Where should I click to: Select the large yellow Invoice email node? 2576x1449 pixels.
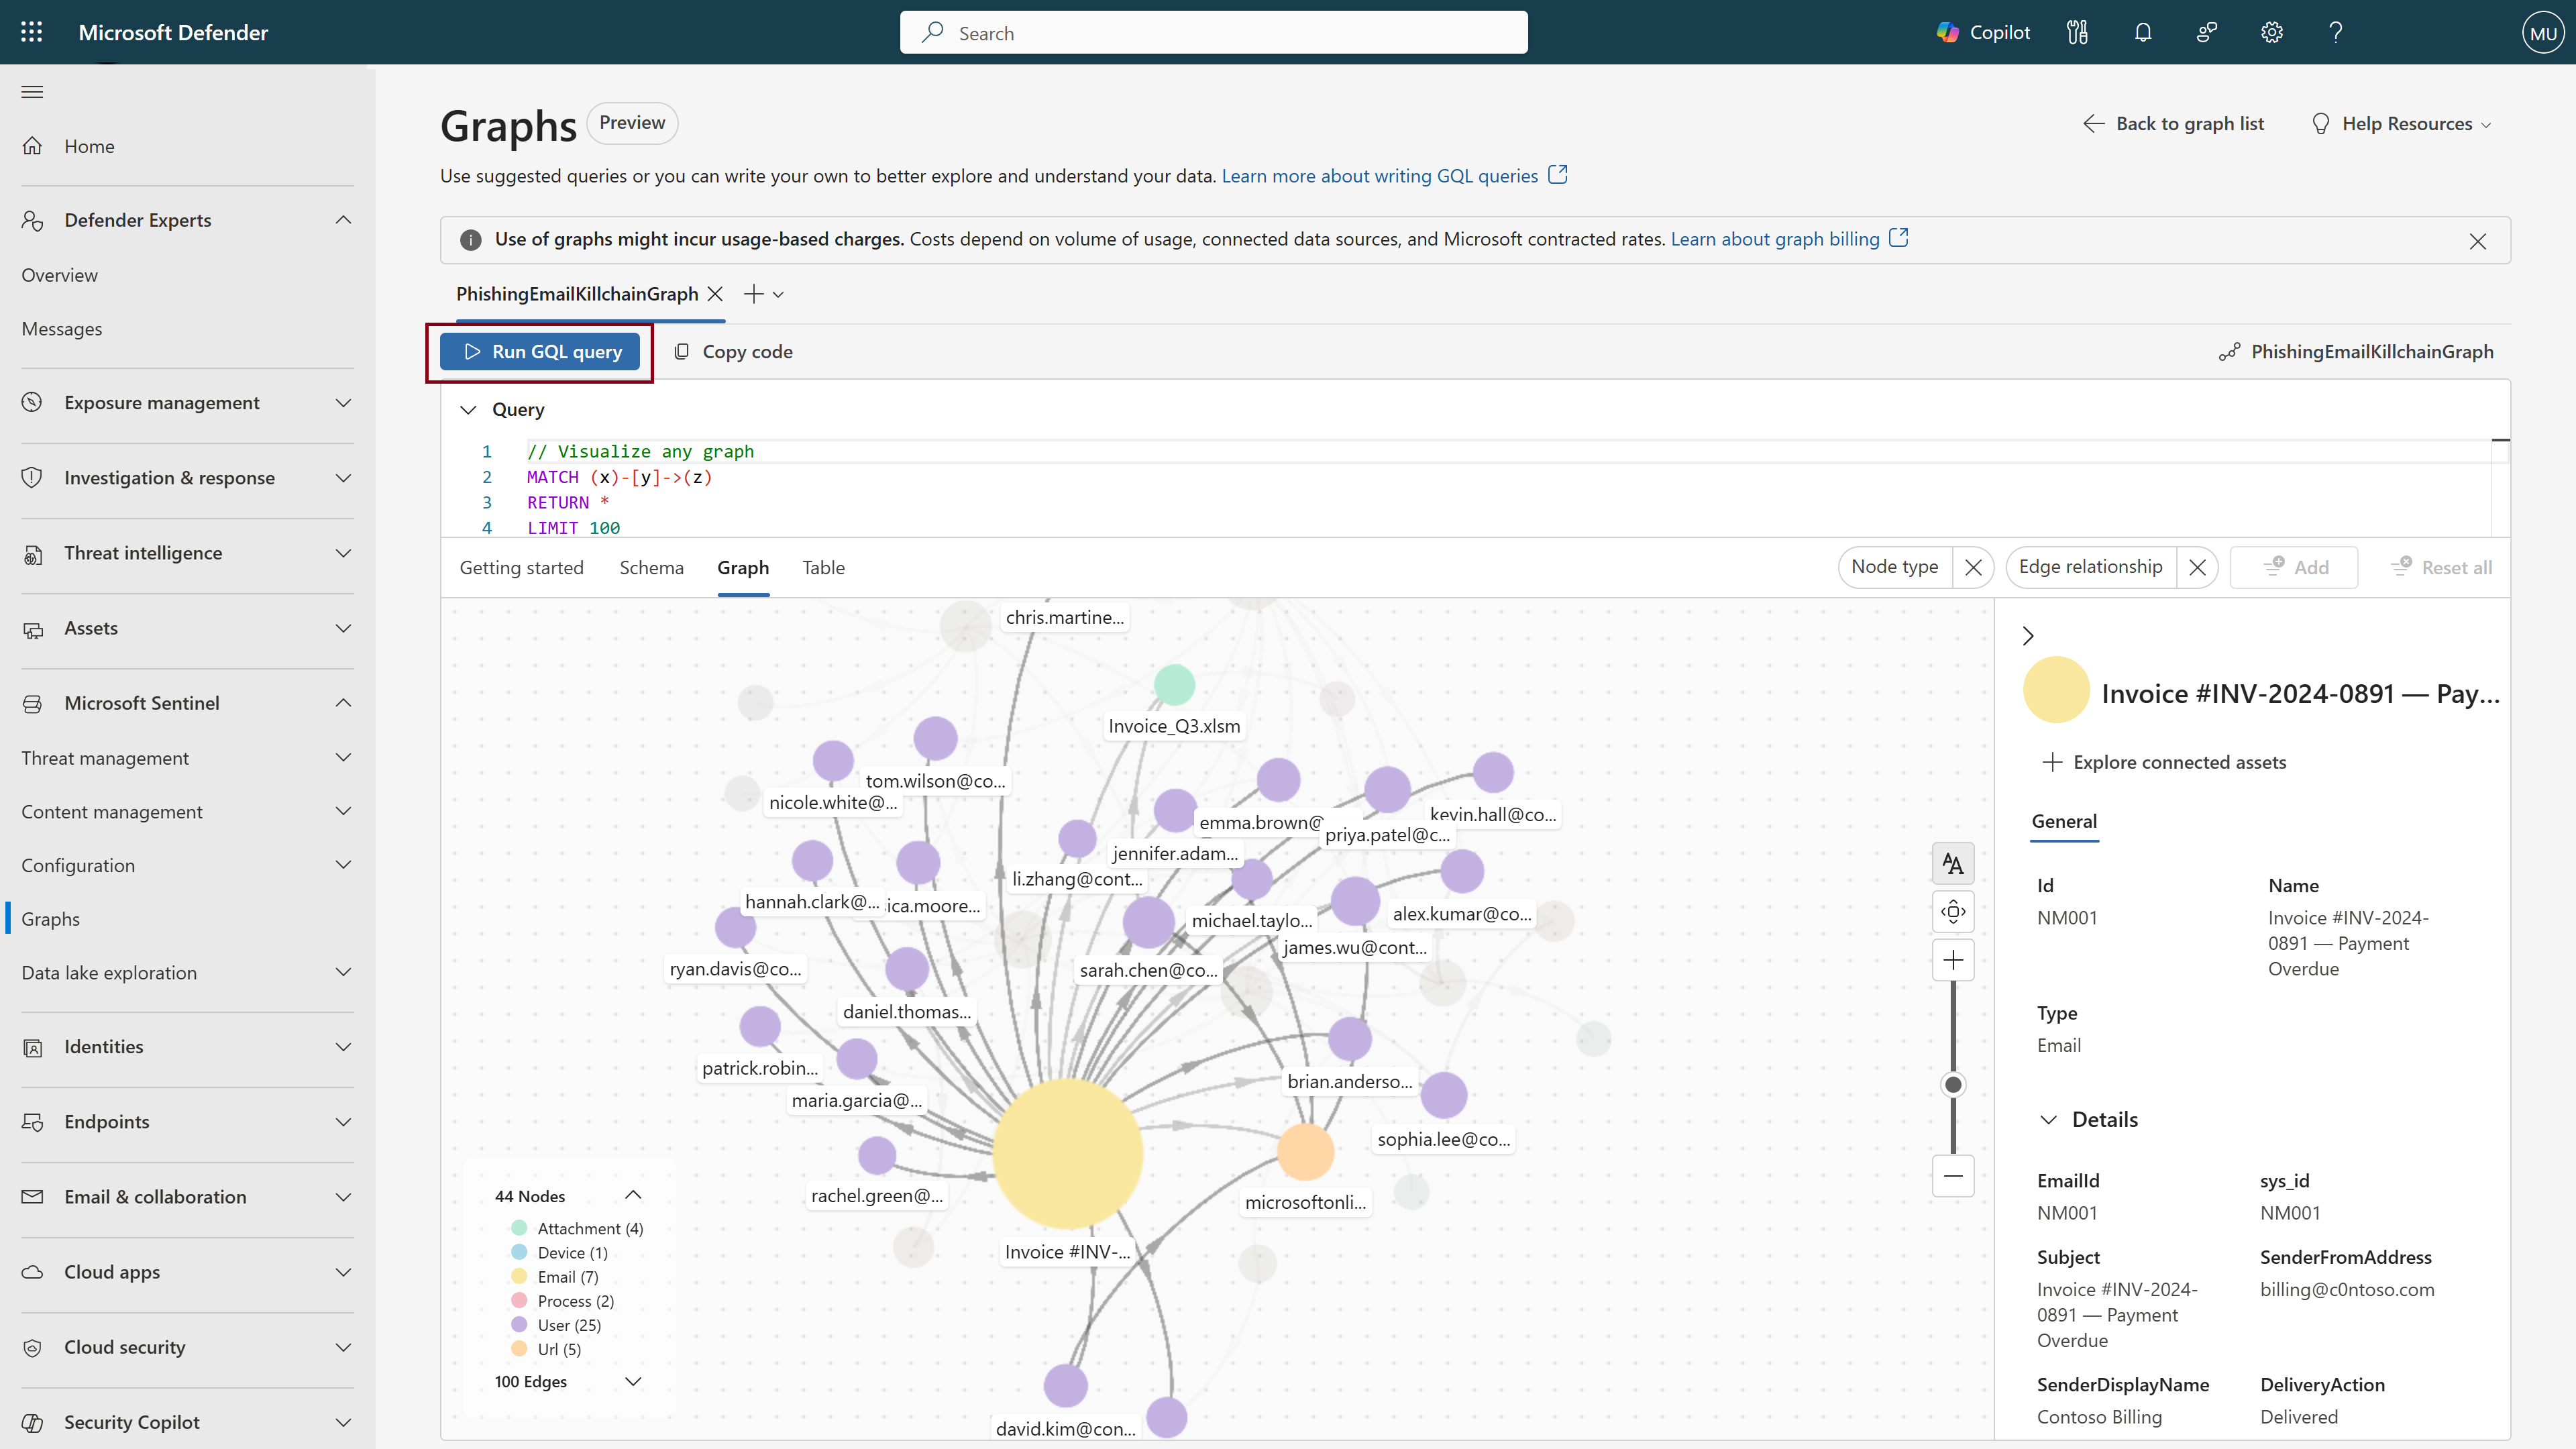pyautogui.click(x=1068, y=1153)
